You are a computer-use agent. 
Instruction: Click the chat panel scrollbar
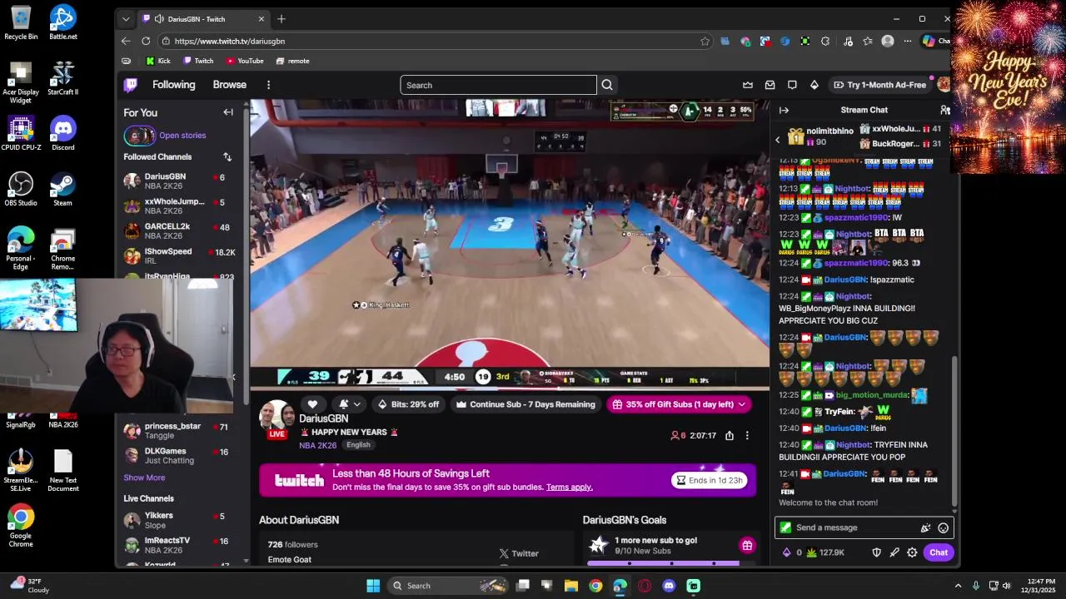click(954, 433)
